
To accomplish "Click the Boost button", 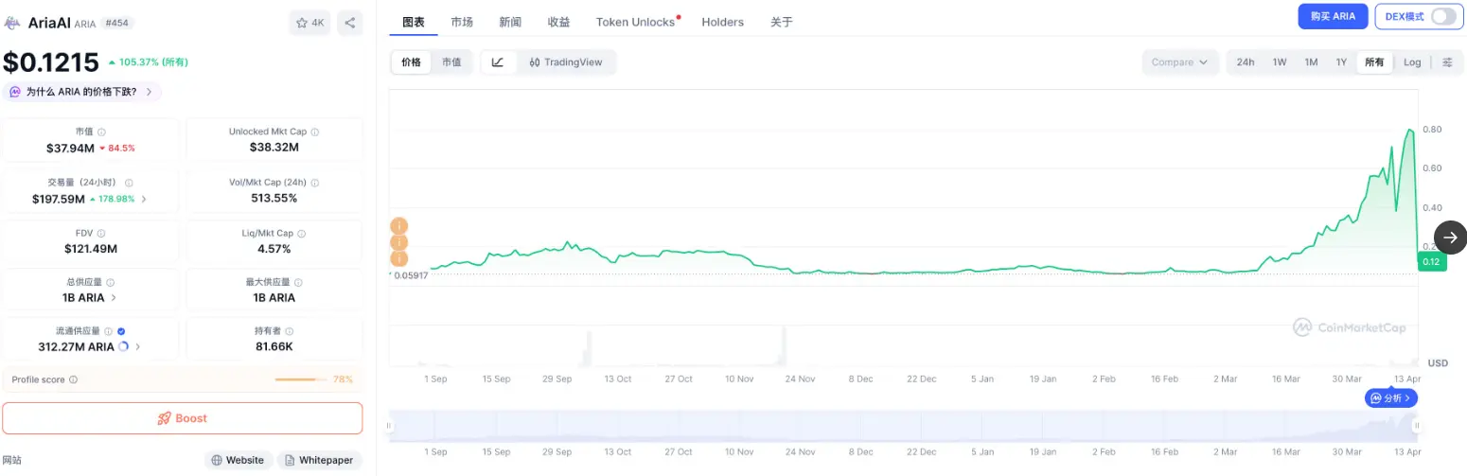I will [182, 418].
